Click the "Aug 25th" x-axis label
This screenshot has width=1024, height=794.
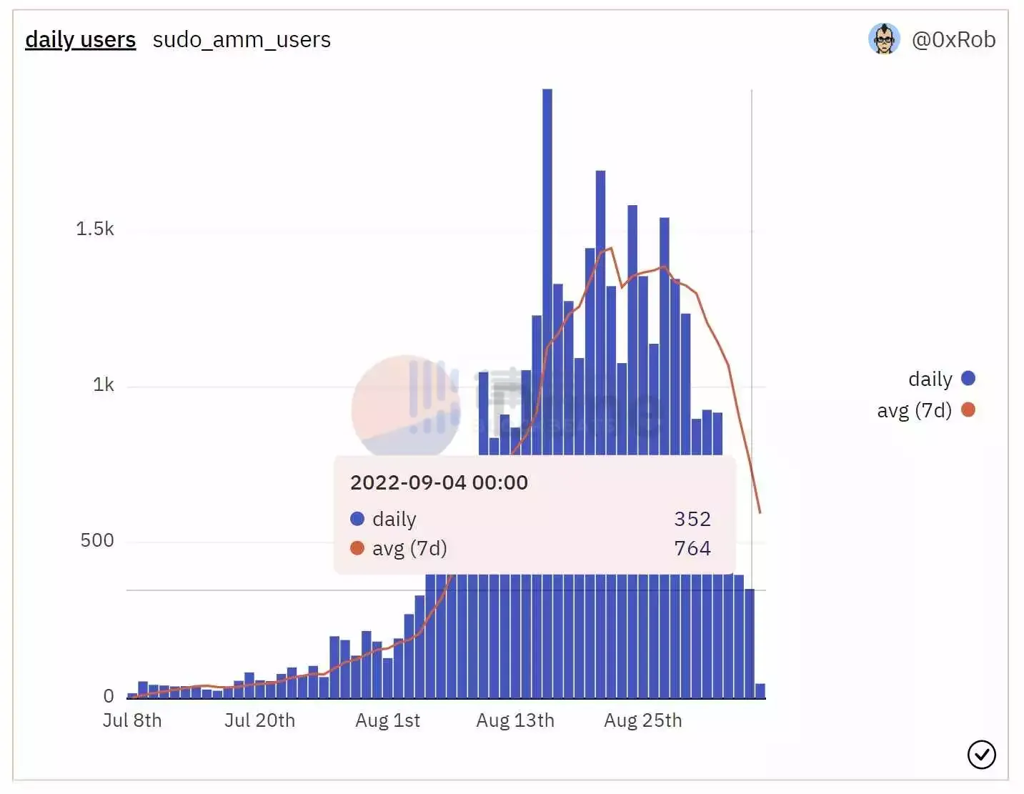tap(642, 720)
